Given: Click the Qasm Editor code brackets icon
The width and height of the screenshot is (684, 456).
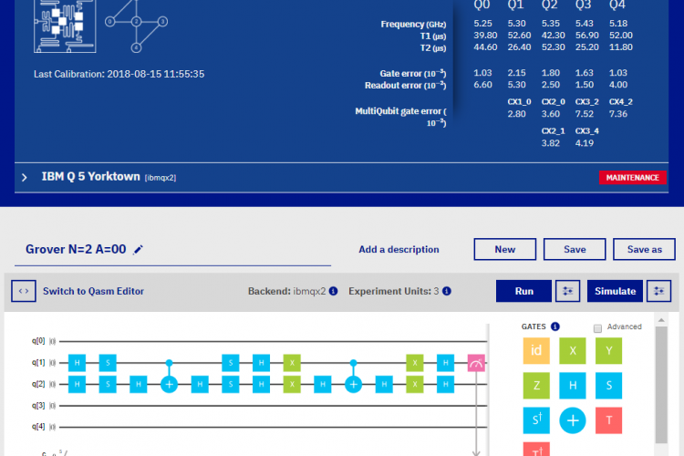Looking at the screenshot, I should tap(24, 291).
